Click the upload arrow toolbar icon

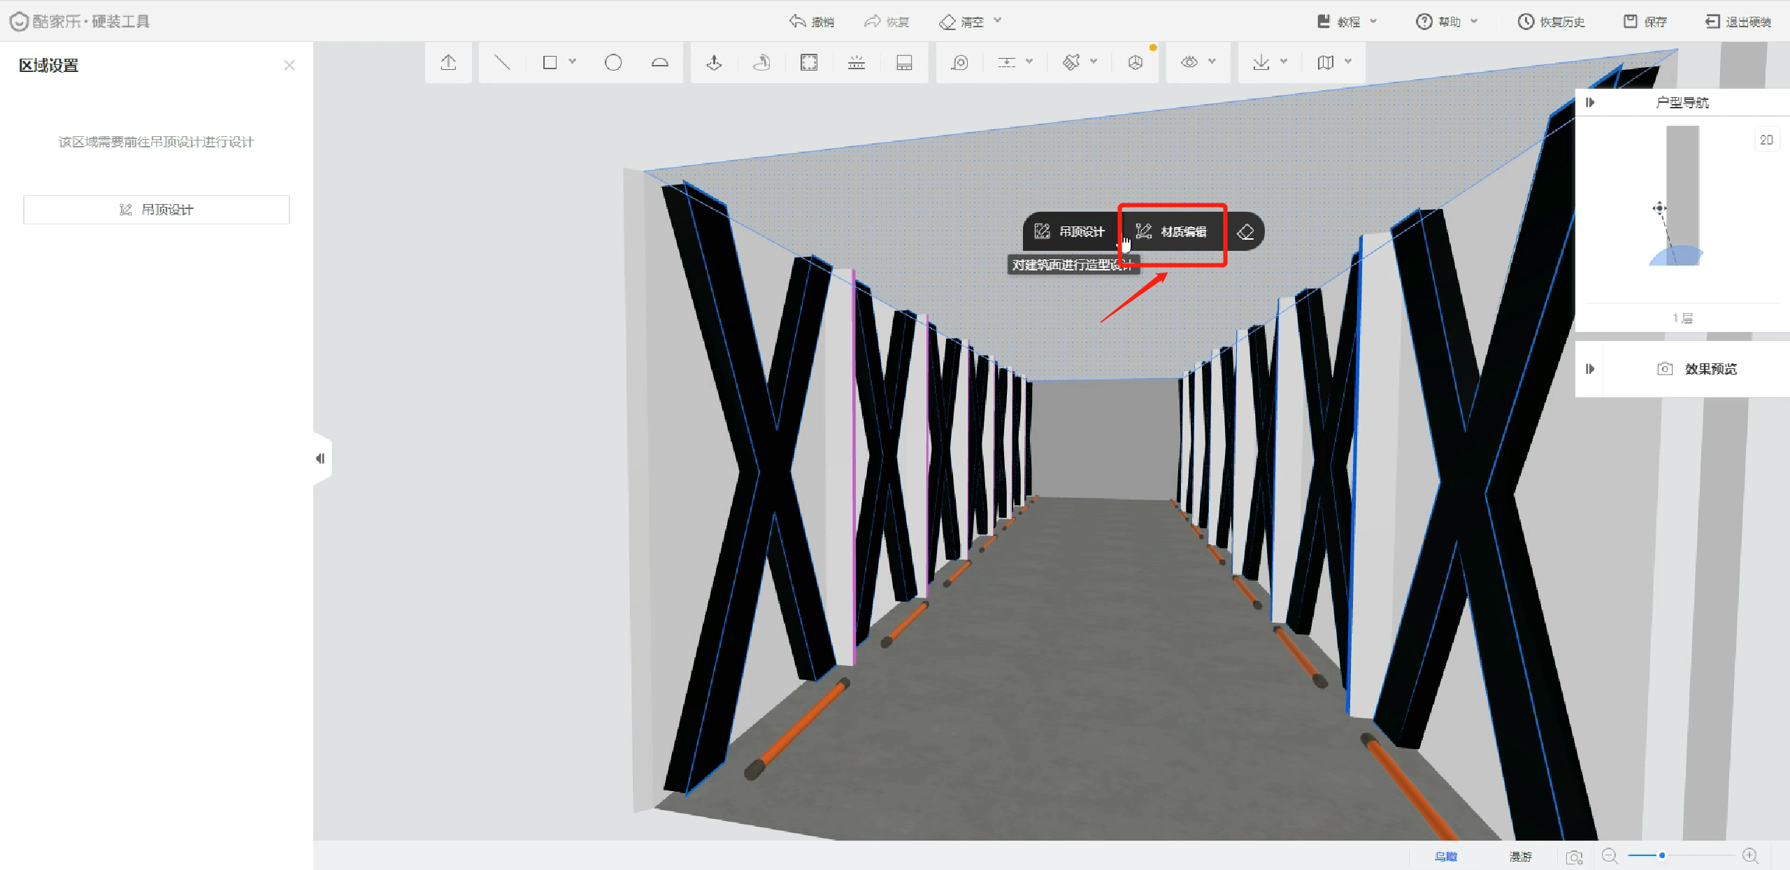click(x=448, y=63)
